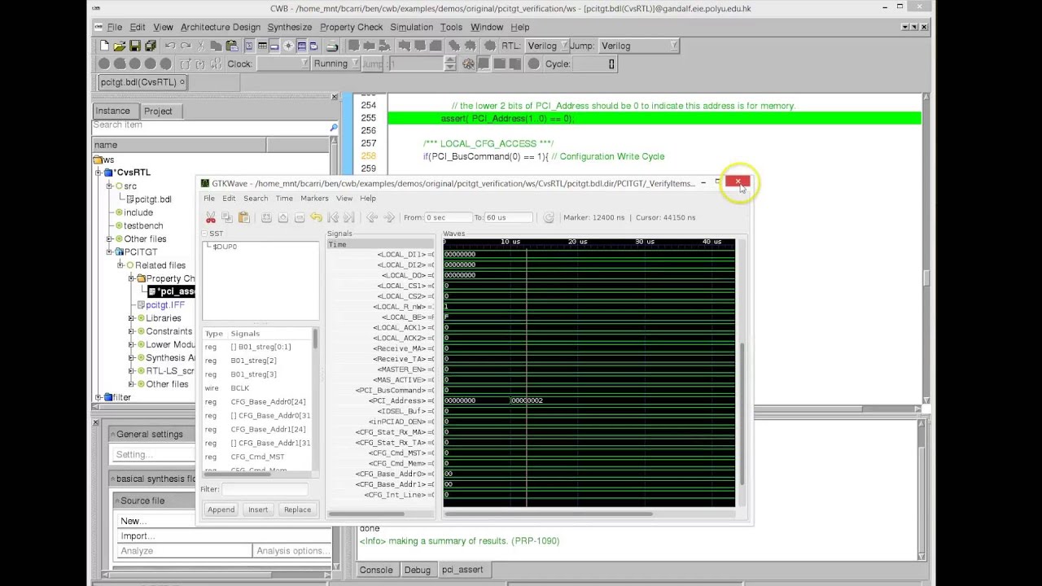Viewport: 1042px width, 586px height.
Task: Collapse the Source file section
Action: 116,501
